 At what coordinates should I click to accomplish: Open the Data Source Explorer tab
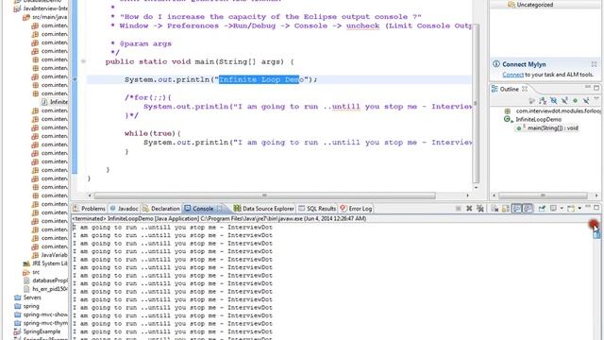click(264, 209)
